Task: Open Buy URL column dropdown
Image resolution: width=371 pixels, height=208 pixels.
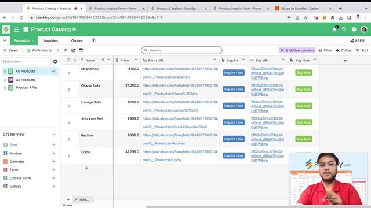Action: pyautogui.click(x=283, y=60)
